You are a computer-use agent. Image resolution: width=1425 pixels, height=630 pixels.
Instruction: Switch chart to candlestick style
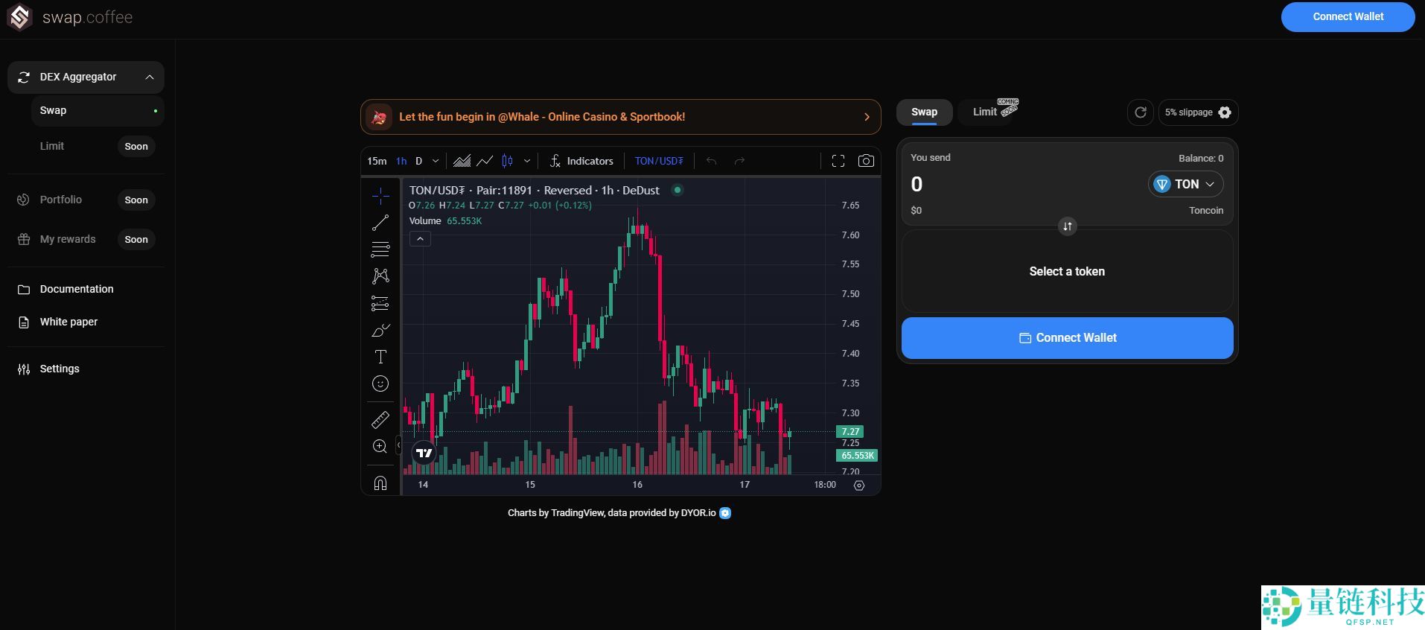pyautogui.click(x=508, y=161)
